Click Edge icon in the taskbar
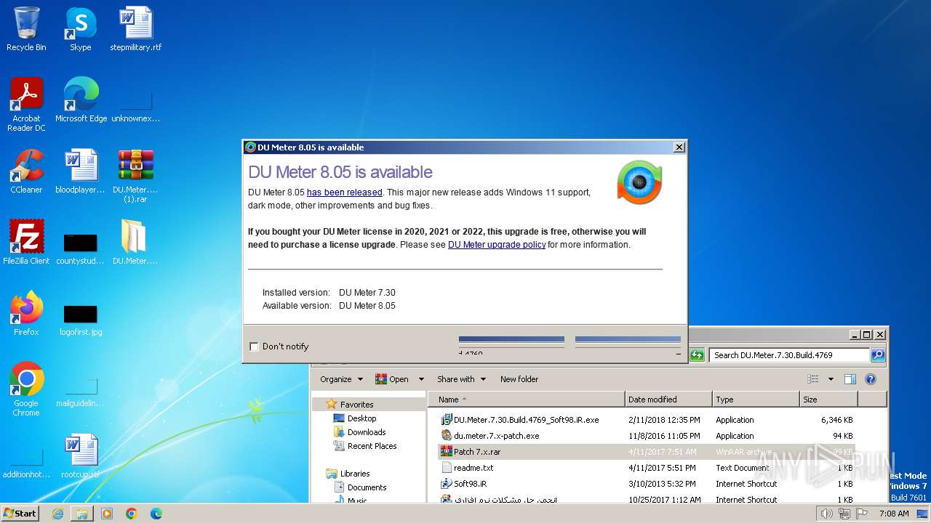 coord(156,514)
